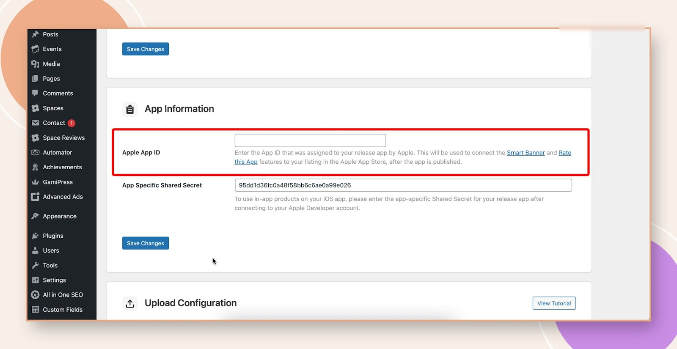Click the View Tutorial button

[x=554, y=303]
